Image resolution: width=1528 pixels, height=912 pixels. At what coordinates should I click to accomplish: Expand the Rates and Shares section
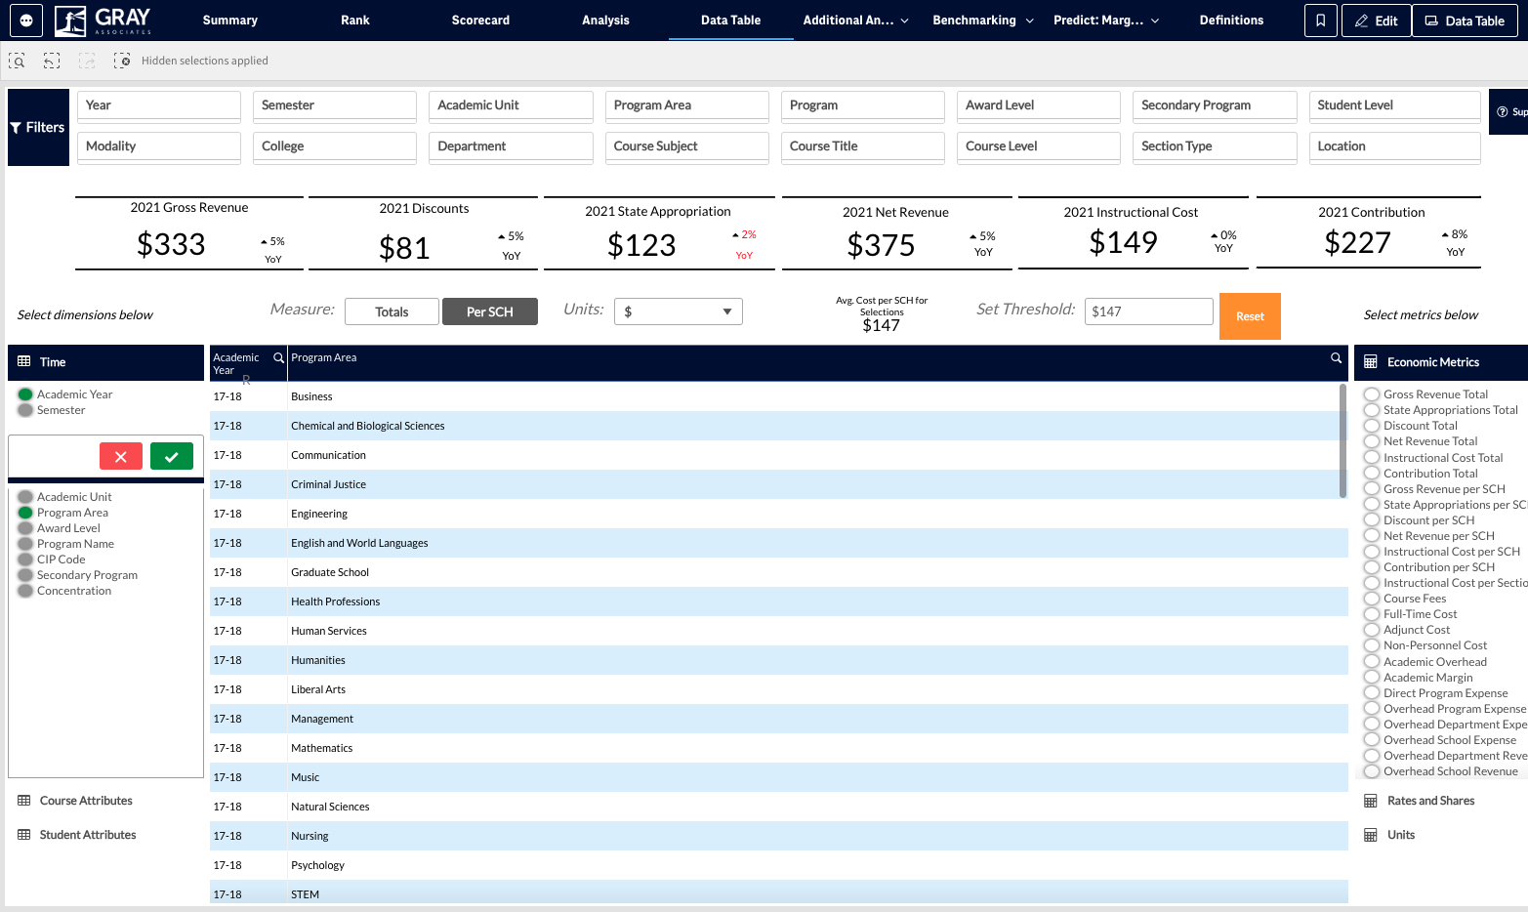[1430, 801]
